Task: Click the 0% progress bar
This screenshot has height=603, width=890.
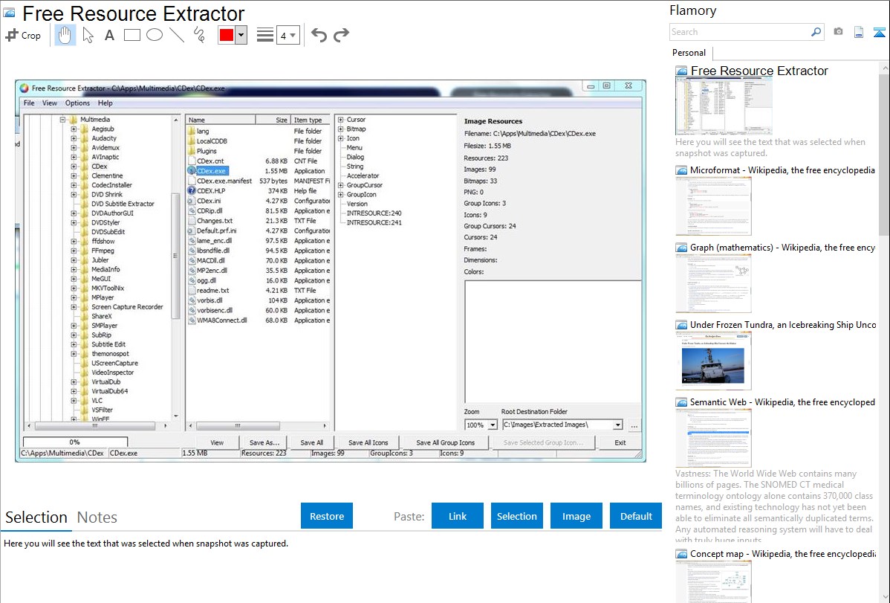Action: [x=75, y=442]
